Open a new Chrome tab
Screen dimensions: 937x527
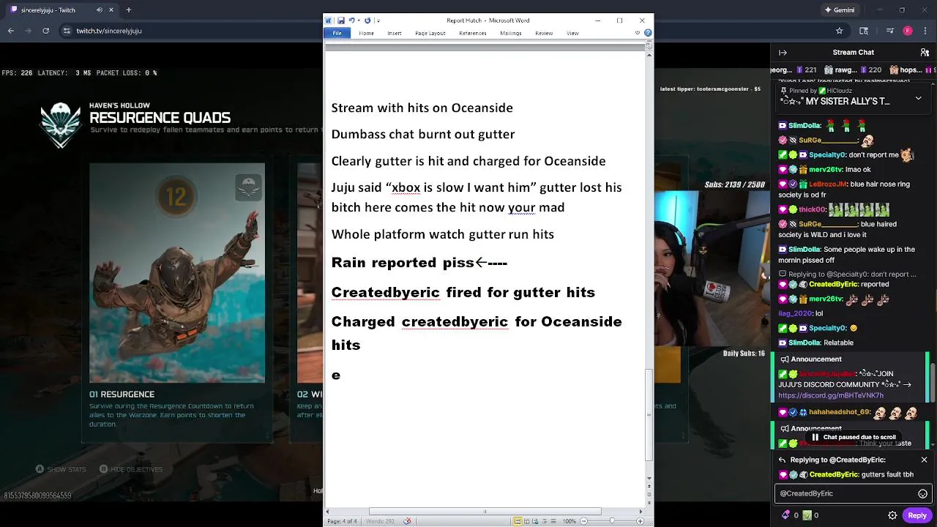coord(129,10)
